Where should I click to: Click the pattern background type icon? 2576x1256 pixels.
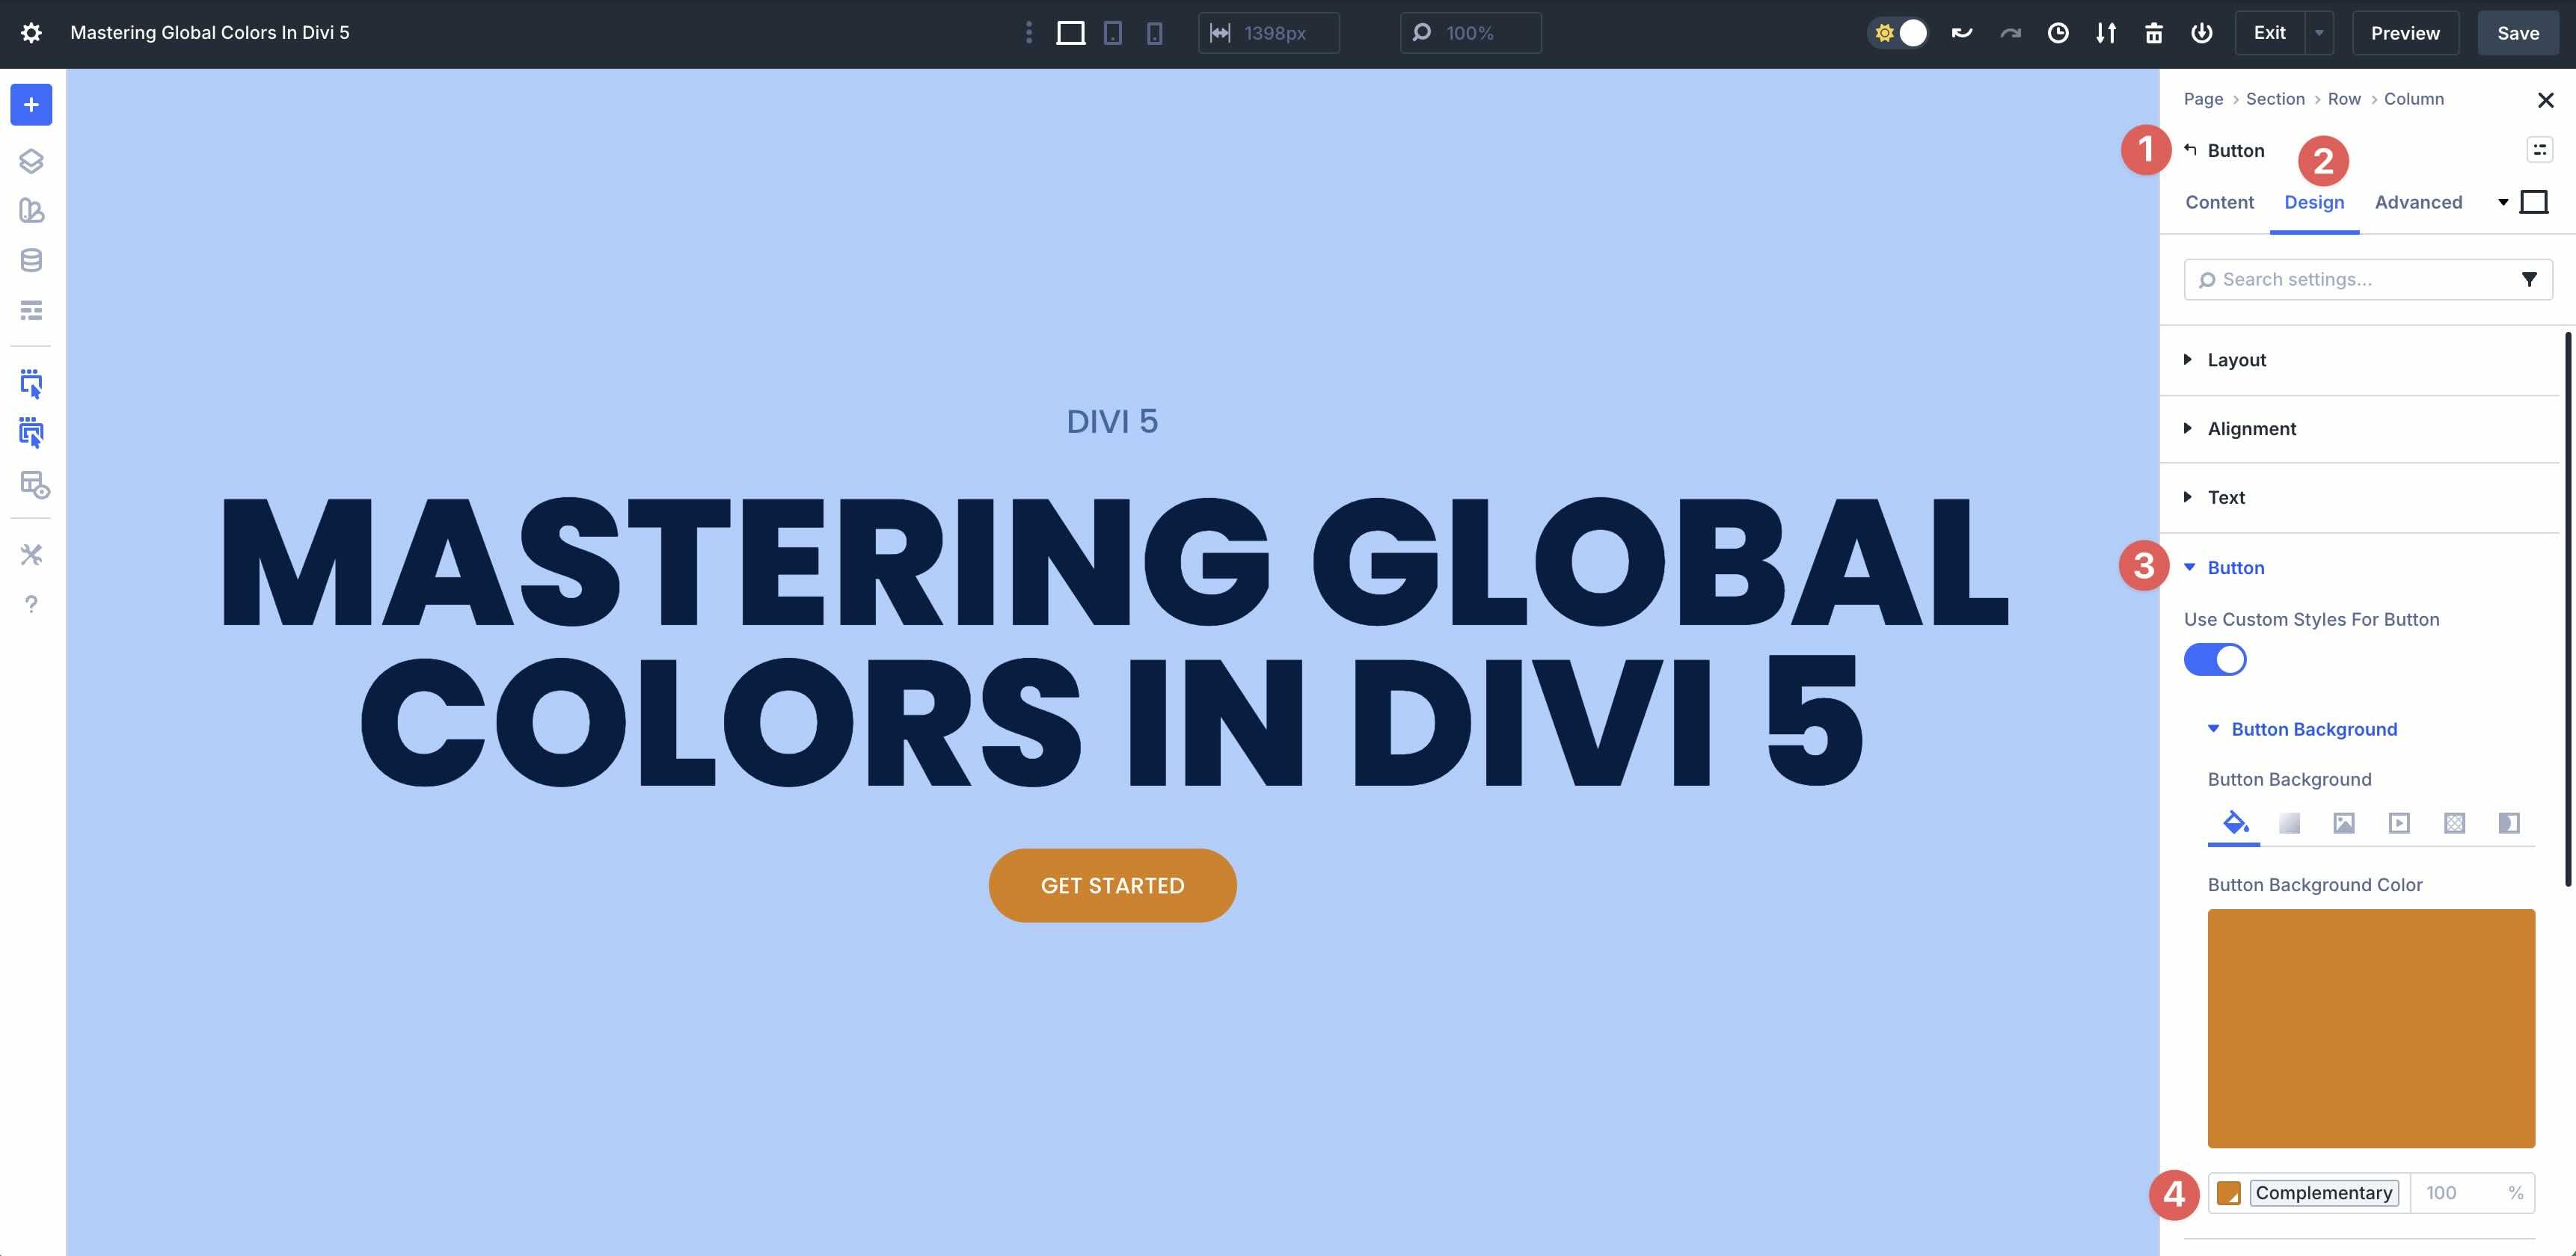point(2454,822)
